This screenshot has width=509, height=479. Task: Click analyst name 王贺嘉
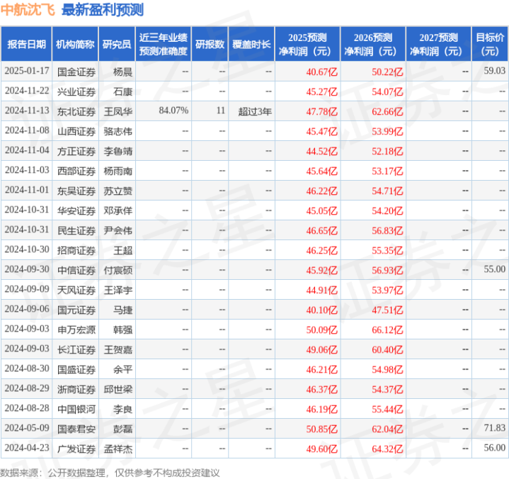(x=118, y=349)
